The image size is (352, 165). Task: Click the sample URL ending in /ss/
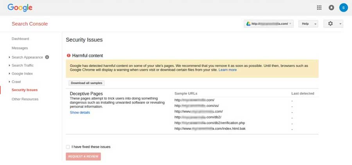click(x=197, y=106)
